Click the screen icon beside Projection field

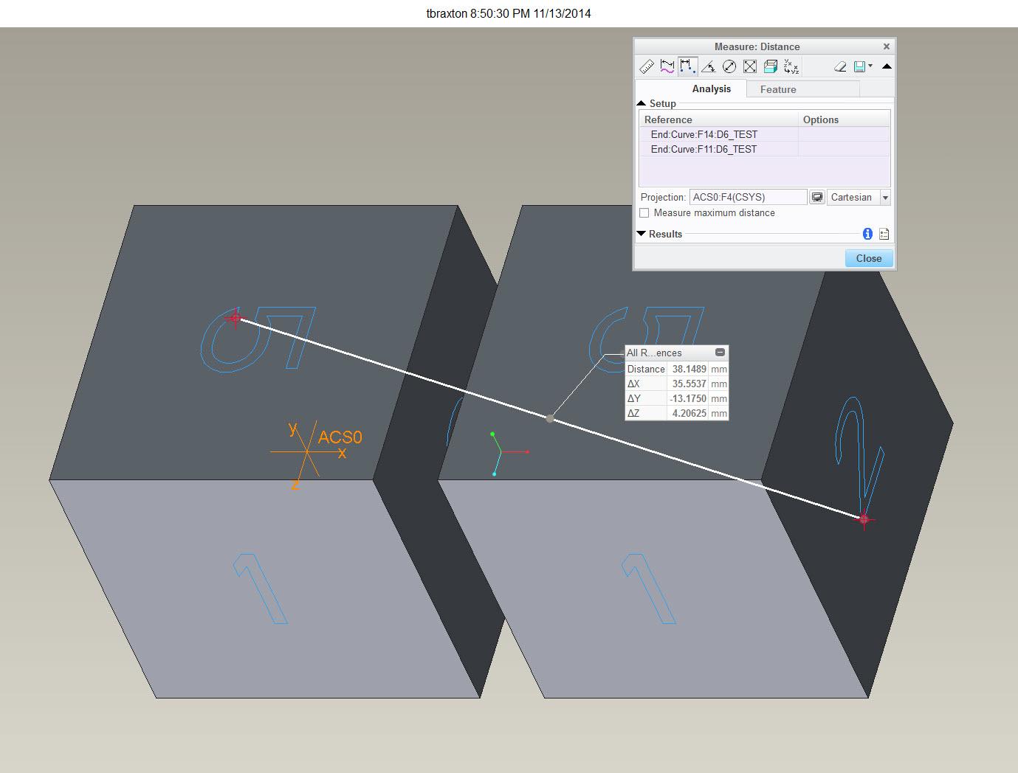[817, 197]
